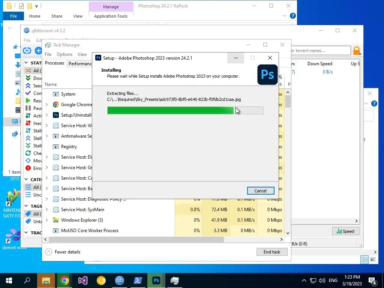Click the qBittorrent add torrent link icon
The height and width of the screenshot is (288, 384).
point(27,51)
